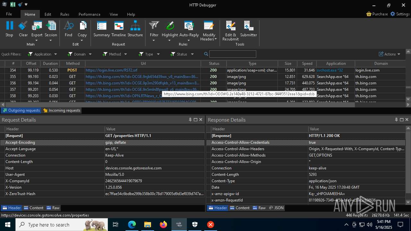Click the Copy icon

pyautogui.click(x=83, y=26)
